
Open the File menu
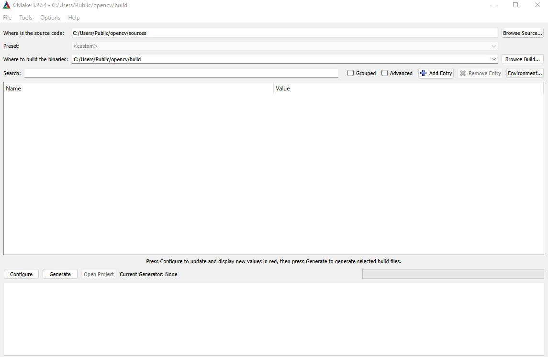(x=7, y=17)
